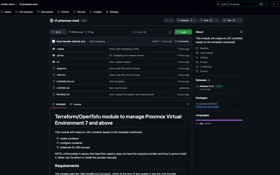This screenshot has height=175, width=280.
Task: Open the 12 Commits history link
Action: (182, 42)
